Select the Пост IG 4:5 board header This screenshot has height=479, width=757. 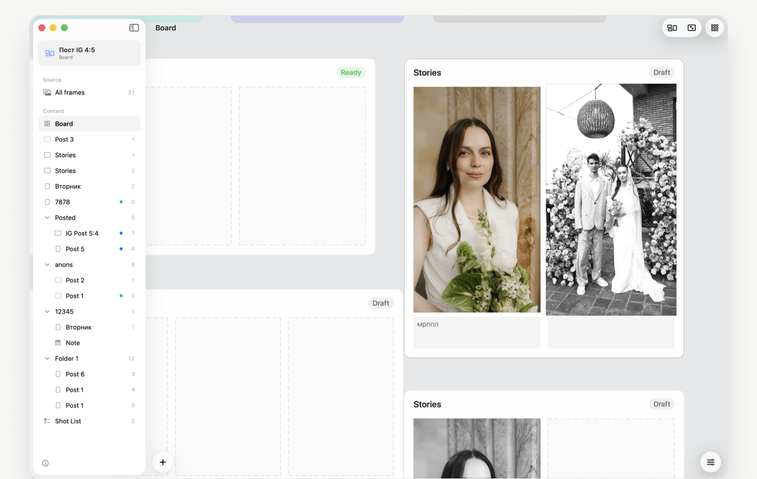coord(89,53)
